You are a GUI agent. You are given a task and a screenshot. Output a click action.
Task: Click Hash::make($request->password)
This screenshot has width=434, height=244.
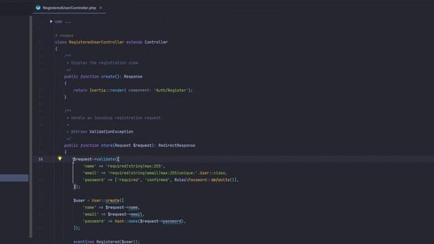pyautogui.click(x=149, y=222)
